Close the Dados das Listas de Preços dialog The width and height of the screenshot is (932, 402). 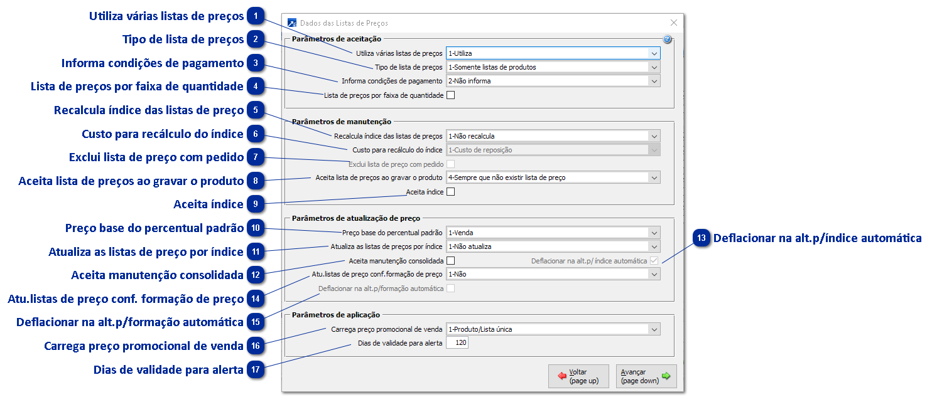pos(674,23)
